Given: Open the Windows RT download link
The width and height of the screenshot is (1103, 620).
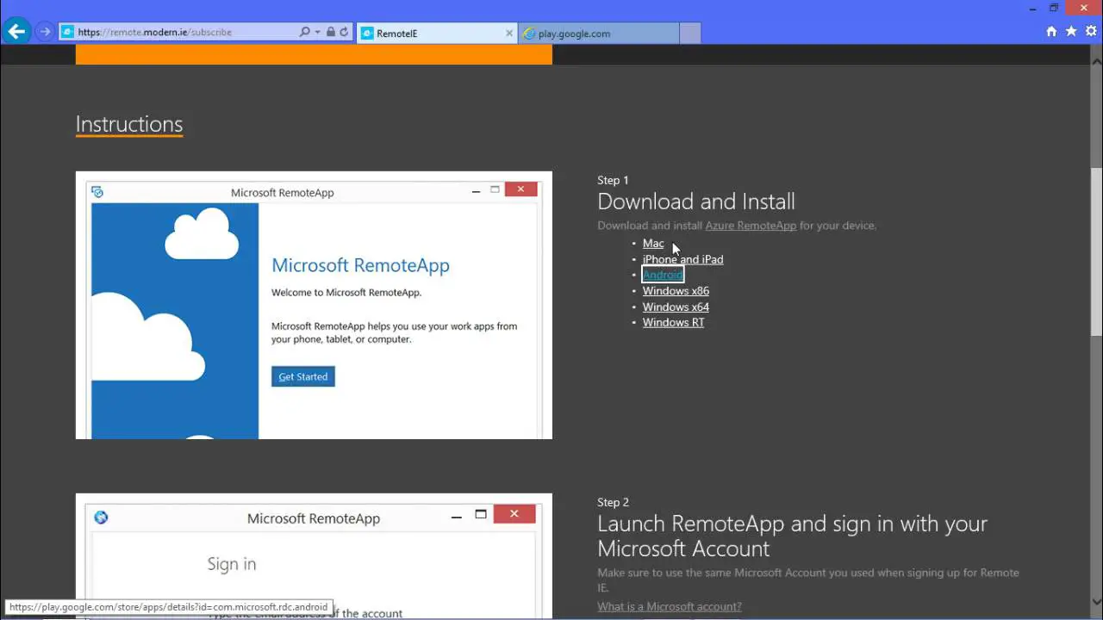Looking at the screenshot, I should (x=673, y=322).
